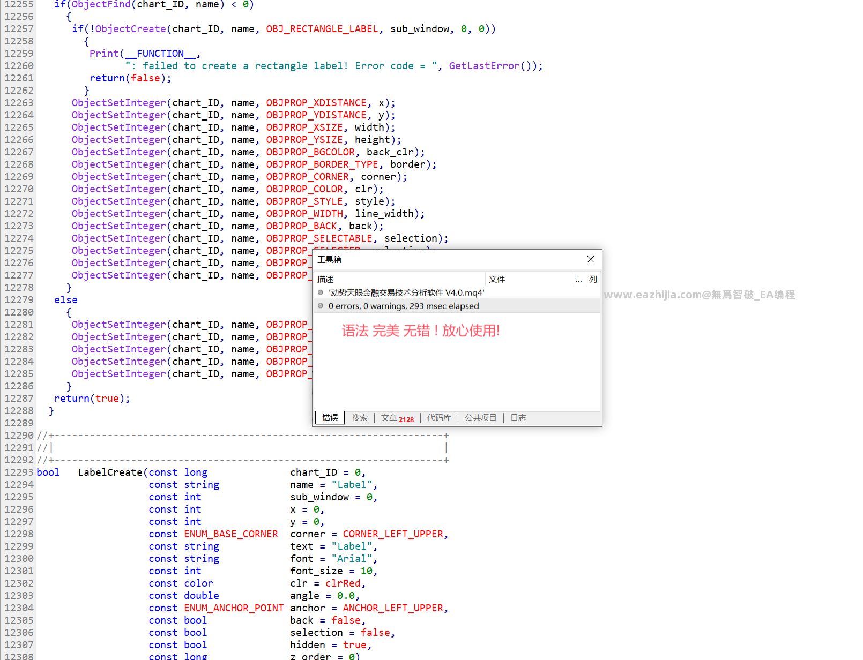This screenshot has height=660, width=863.
Task: Click ENUM_ANCHOR_POINT type name
Action: (234, 608)
